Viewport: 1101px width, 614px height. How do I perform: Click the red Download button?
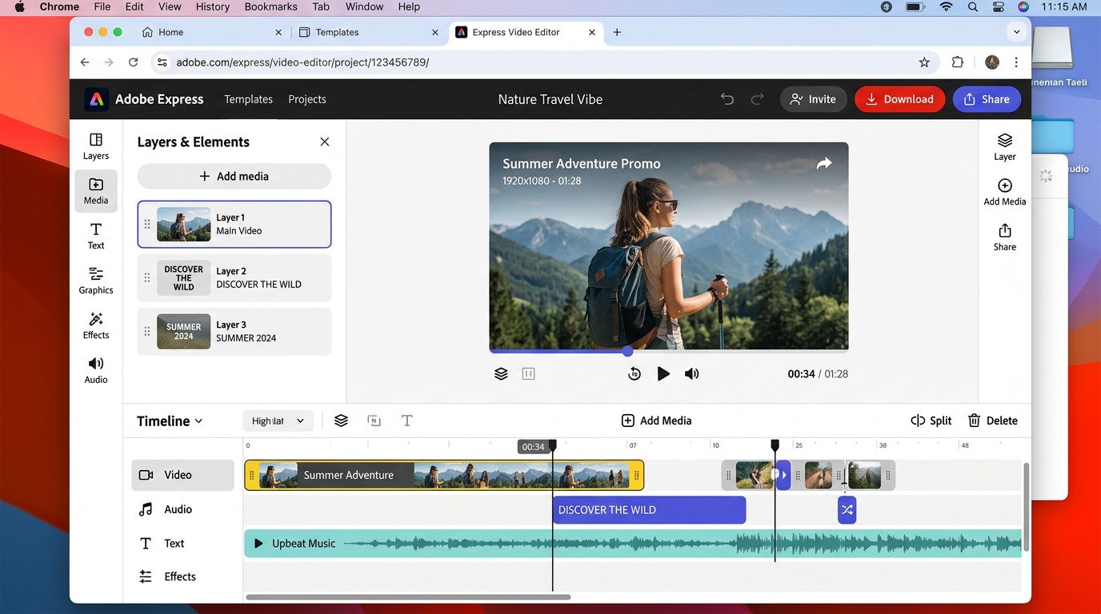pos(900,99)
